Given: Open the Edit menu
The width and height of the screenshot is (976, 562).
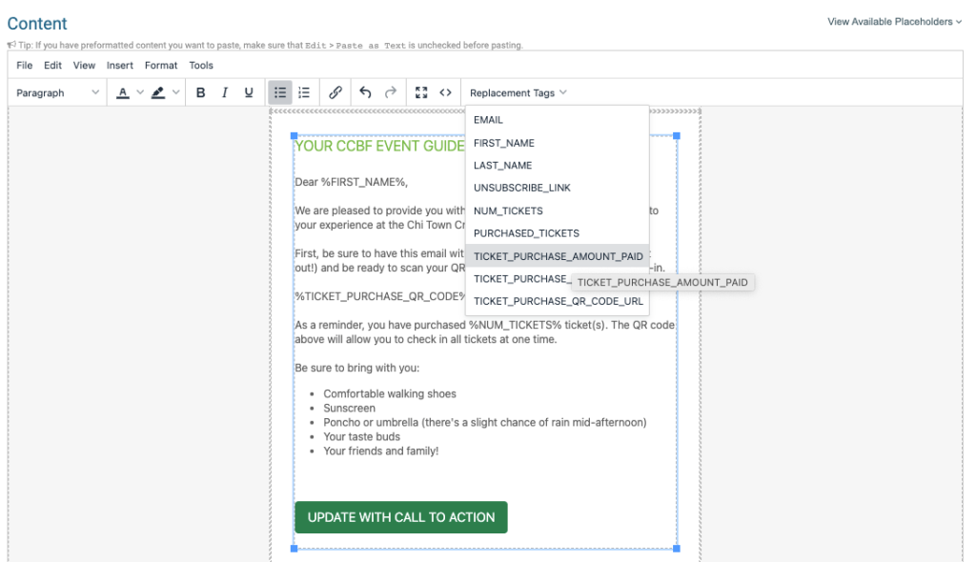Looking at the screenshot, I should 53,66.
